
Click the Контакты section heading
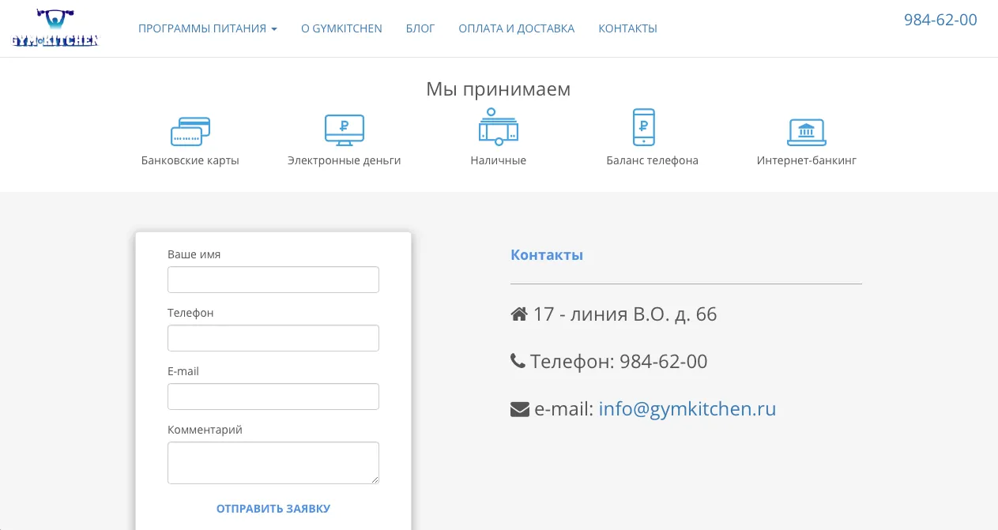click(x=547, y=255)
